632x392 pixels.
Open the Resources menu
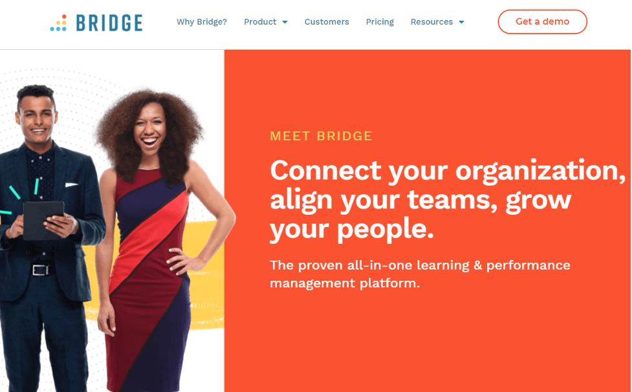pyautogui.click(x=431, y=22)
